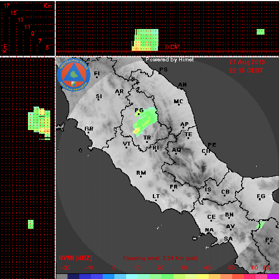This screenshot has height=279, width=279.
Task: Click the PE city label
Action: [212, 145]
